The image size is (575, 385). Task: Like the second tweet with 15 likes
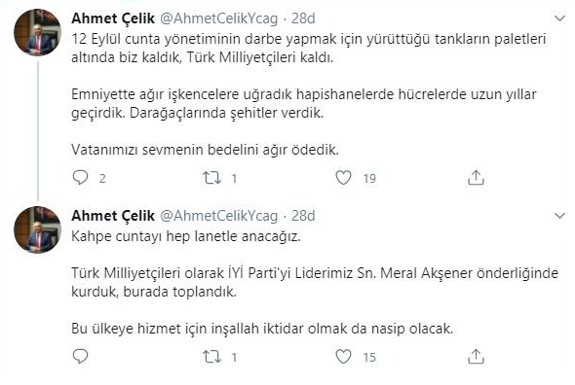(344, 357)
